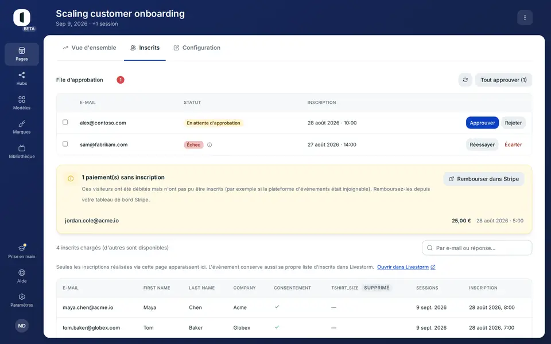Select checkbox for sam@fabrikam.com

(65, 144)
